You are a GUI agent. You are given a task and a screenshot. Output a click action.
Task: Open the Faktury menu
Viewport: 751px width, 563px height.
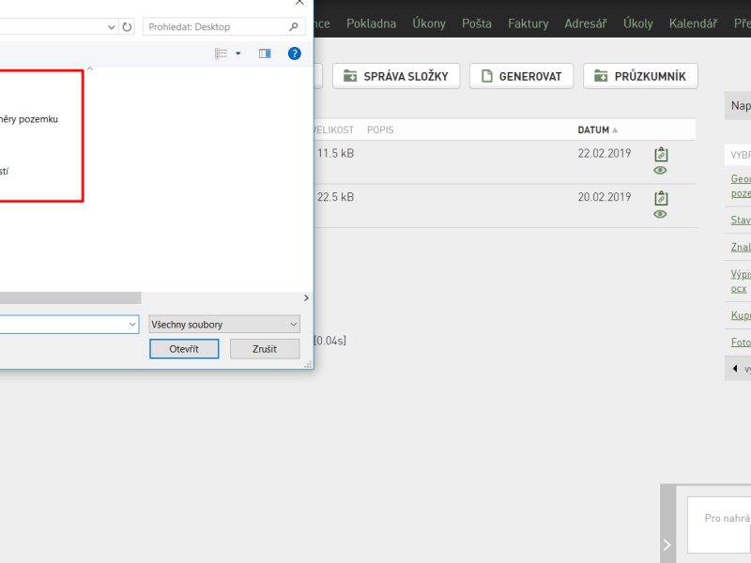pos(529,23)
